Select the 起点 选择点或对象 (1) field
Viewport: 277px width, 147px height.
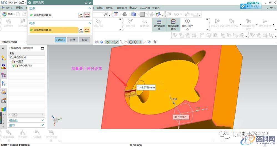click(54, 15)
